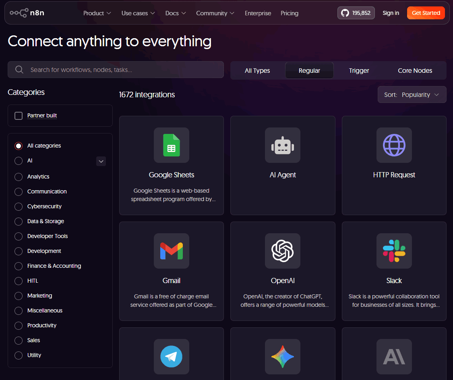Click the search magnifier icon
453x380 pixels.
click(19, 70)
